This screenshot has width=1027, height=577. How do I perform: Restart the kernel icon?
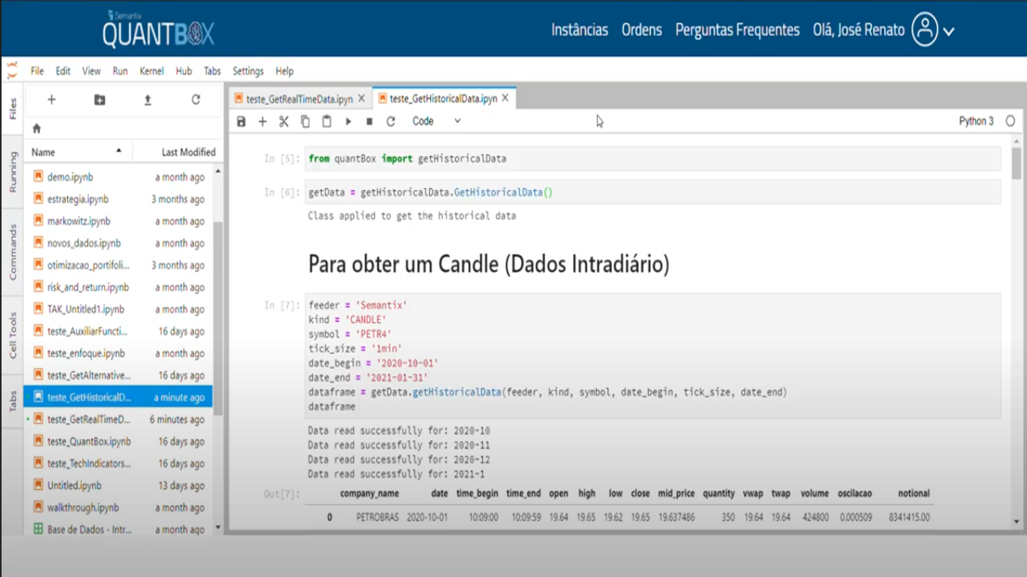391,122
